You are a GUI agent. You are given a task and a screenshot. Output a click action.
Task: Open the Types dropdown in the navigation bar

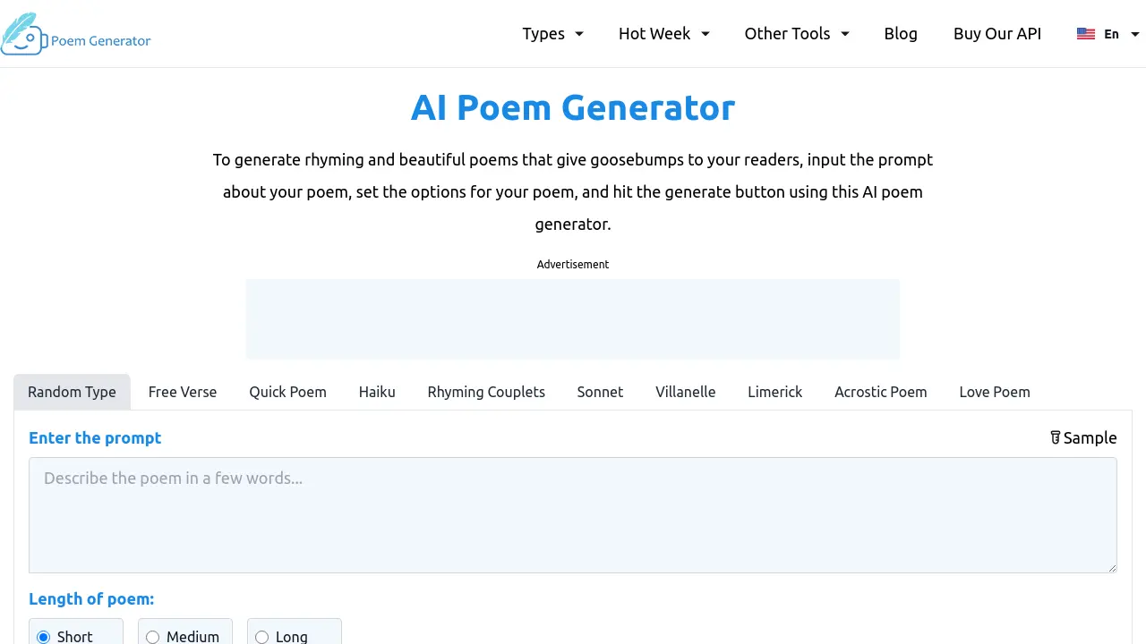pyautogui.click(x=552, y=33)
